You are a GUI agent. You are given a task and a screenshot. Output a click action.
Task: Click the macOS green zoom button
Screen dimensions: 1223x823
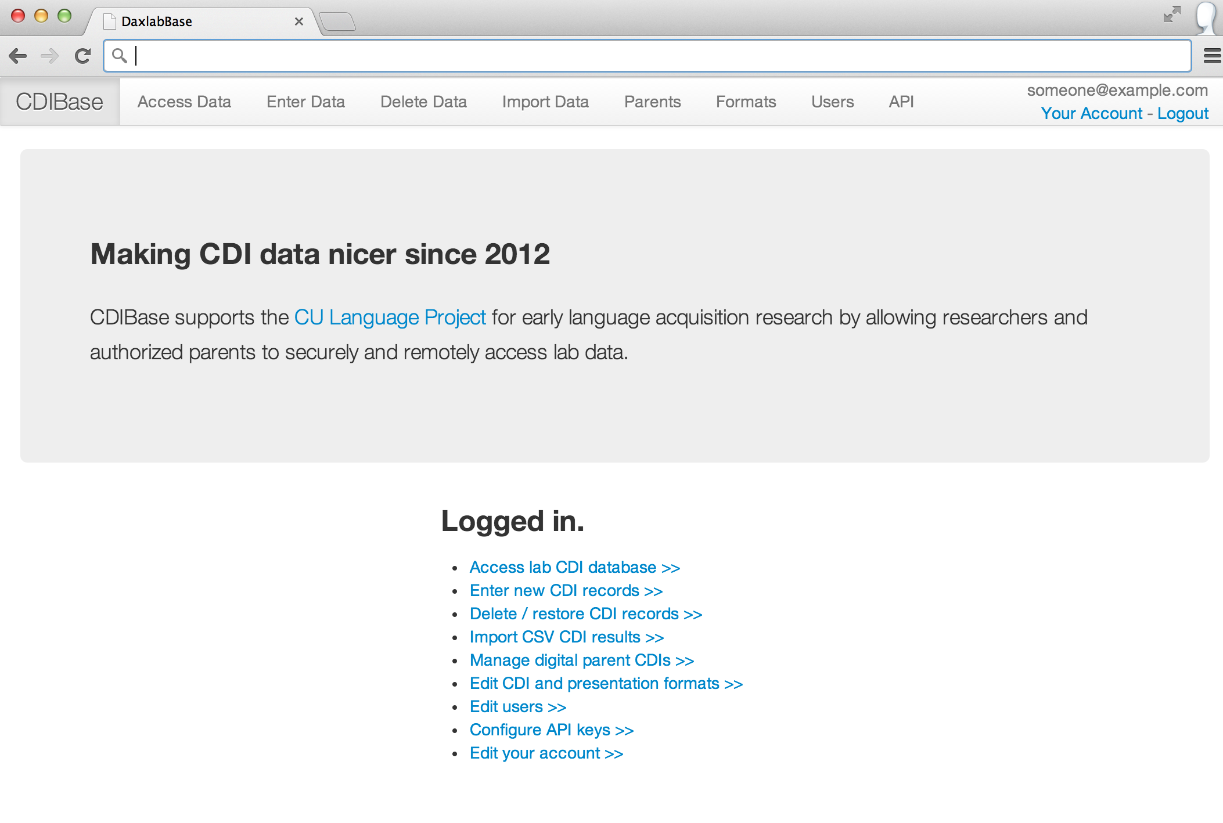pos(64,16)
